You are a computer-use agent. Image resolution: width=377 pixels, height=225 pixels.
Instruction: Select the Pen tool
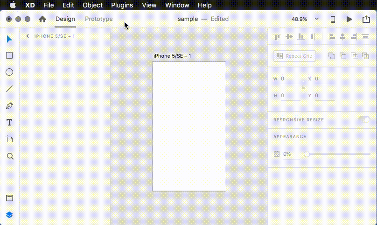9,106
